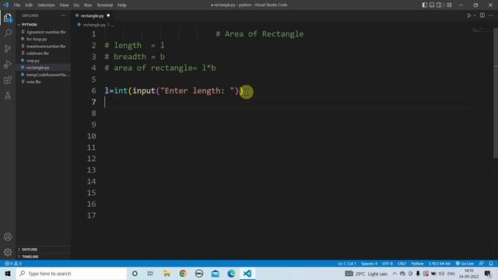Open the Run menu

tap(88, 5)
